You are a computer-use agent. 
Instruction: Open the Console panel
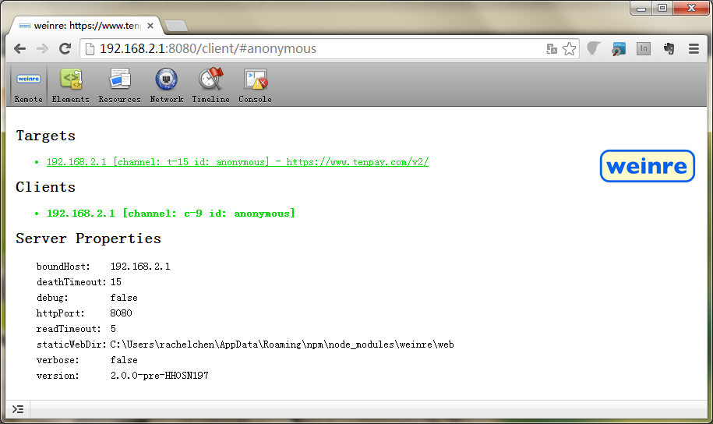[255, 85]
